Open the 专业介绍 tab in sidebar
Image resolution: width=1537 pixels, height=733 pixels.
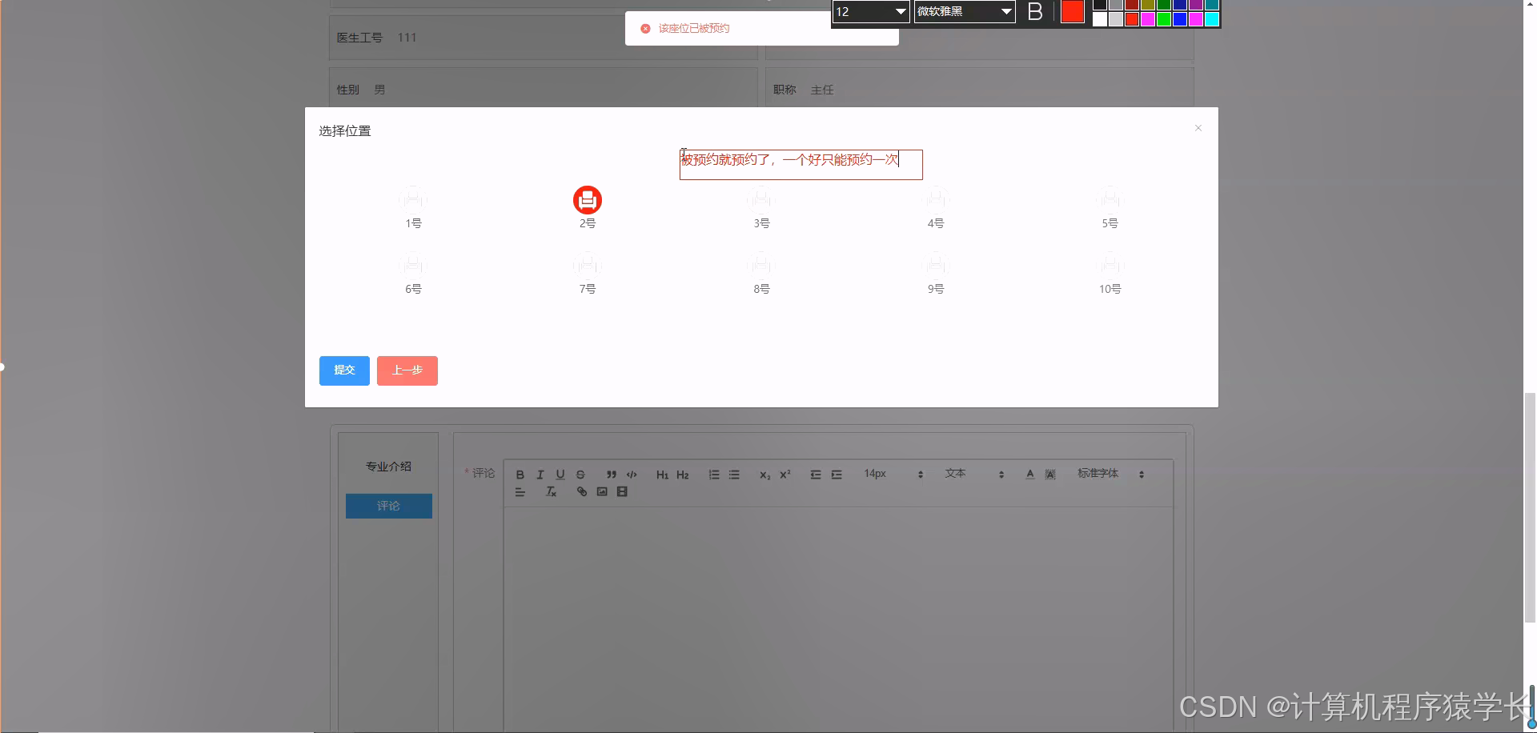(389, 467)
